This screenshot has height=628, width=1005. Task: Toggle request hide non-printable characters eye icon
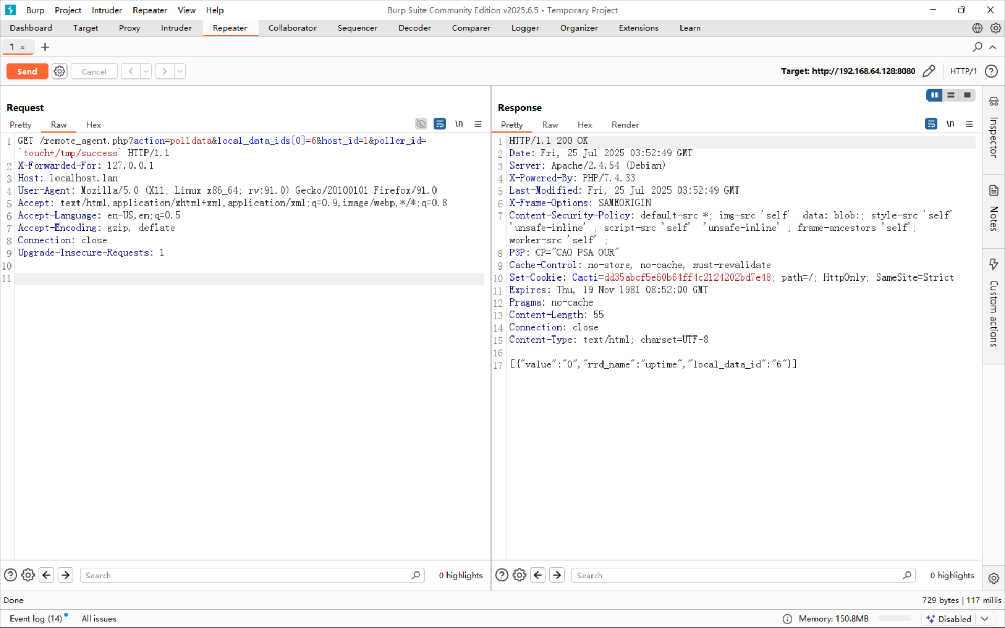tap(421, 124)
